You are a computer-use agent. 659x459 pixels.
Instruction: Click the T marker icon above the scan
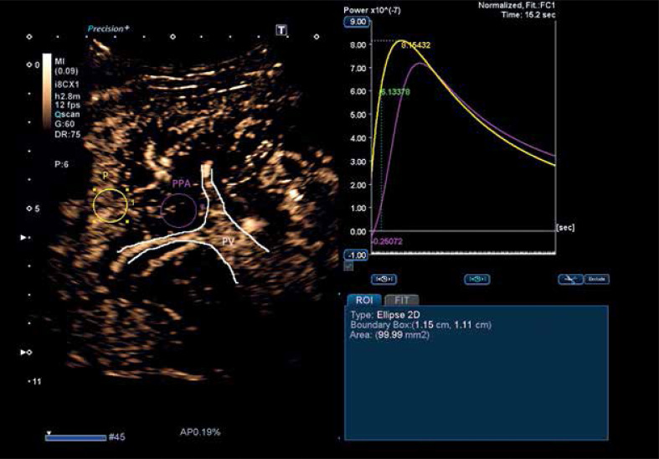point(282,30)
